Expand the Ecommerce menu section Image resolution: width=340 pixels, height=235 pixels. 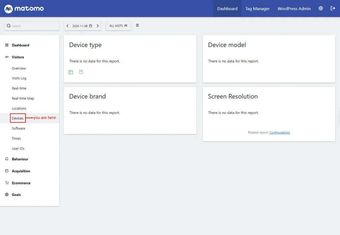click(21, 183)
